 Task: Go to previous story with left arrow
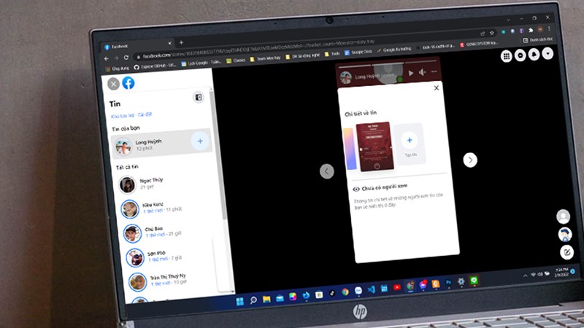click(326, 171)
